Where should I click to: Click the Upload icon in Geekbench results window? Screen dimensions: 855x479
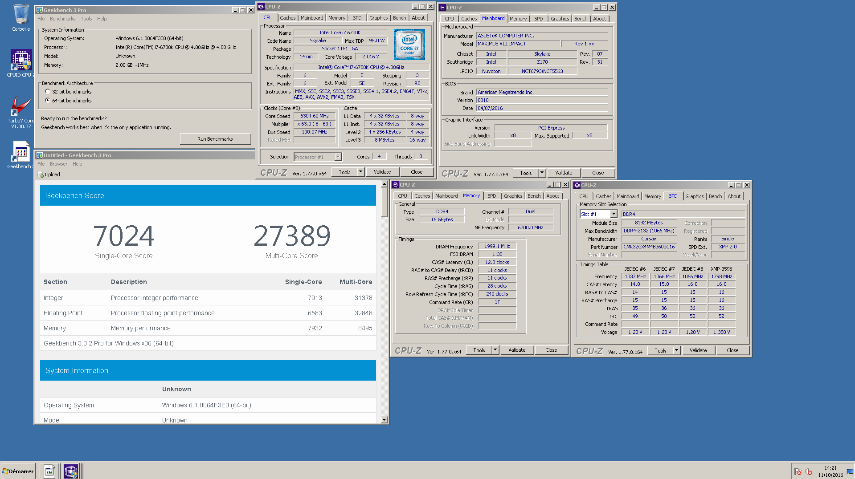click(41, 175)
